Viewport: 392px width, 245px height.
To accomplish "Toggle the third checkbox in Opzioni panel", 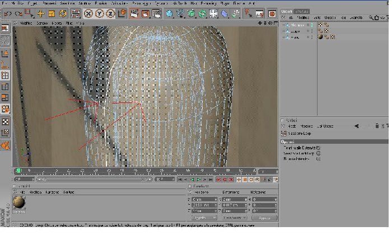I will click(318, 159).
